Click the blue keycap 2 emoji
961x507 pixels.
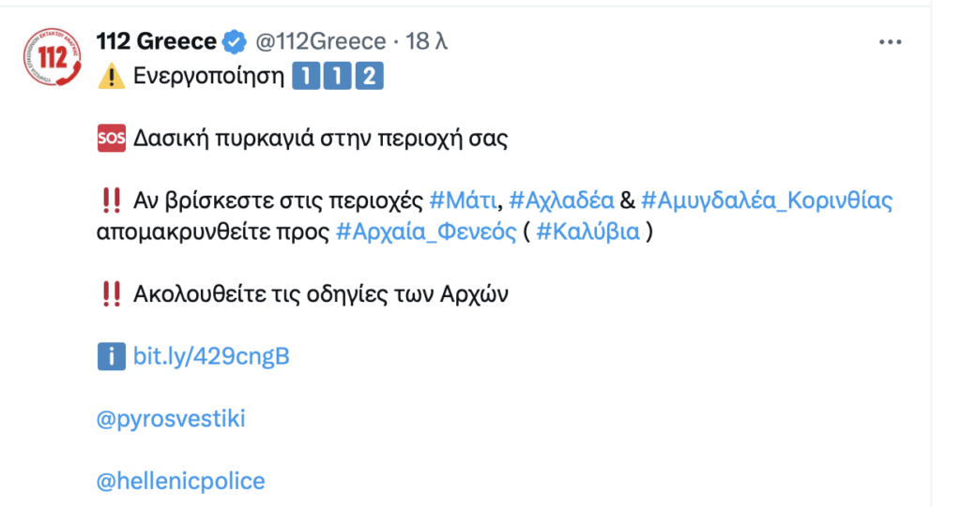371,77
